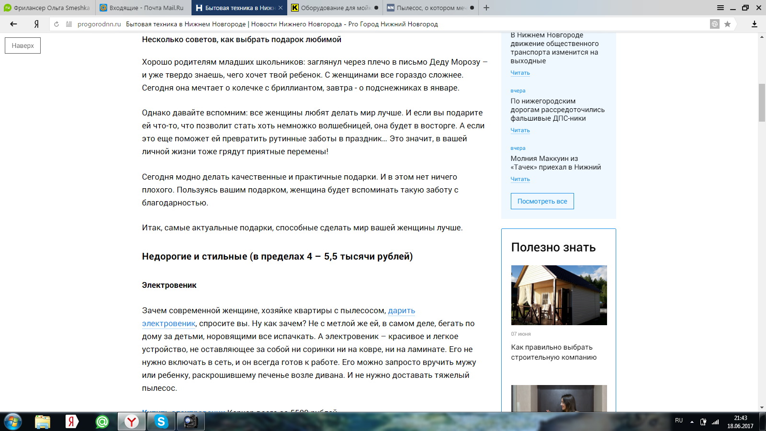Click the 'Наверх' button
Viewport: 766px width, 431px height.
[x=23, y=45]
